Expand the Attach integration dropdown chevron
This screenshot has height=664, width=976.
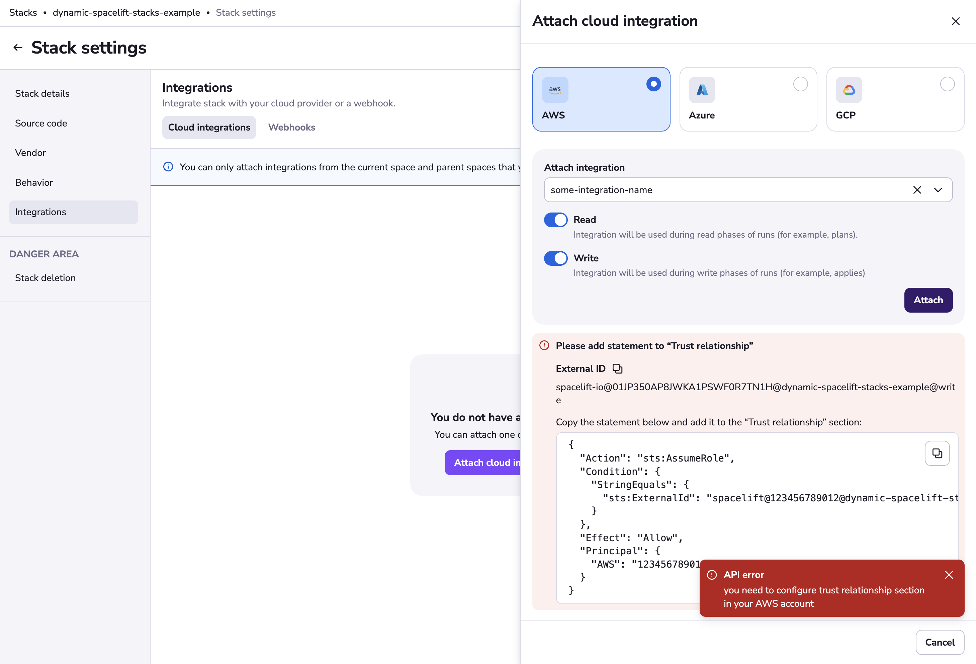click(938, 190)
